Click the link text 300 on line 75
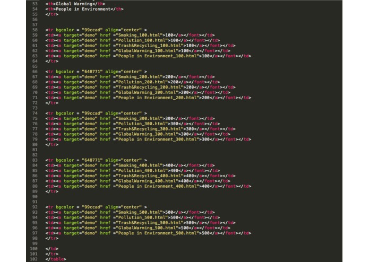Image resolution: width=369 pixels, height=262 pixels. tap(169, 118)
